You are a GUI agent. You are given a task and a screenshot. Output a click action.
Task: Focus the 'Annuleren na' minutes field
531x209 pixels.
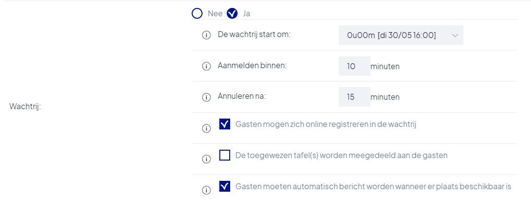(x=355, y=97)
